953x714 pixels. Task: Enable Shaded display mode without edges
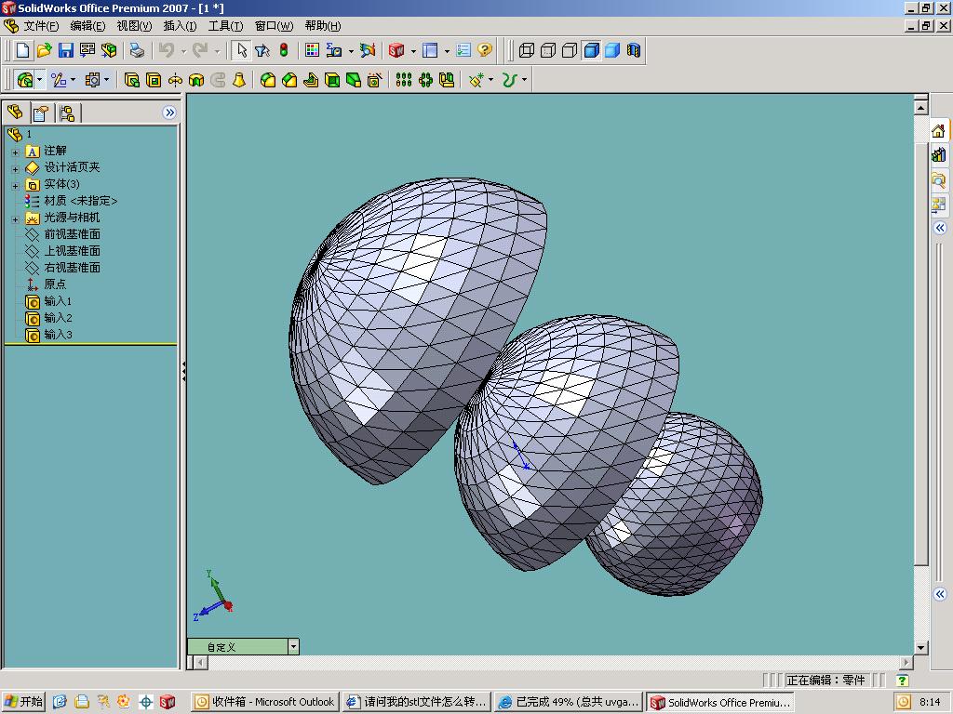(x=612, y=50)
